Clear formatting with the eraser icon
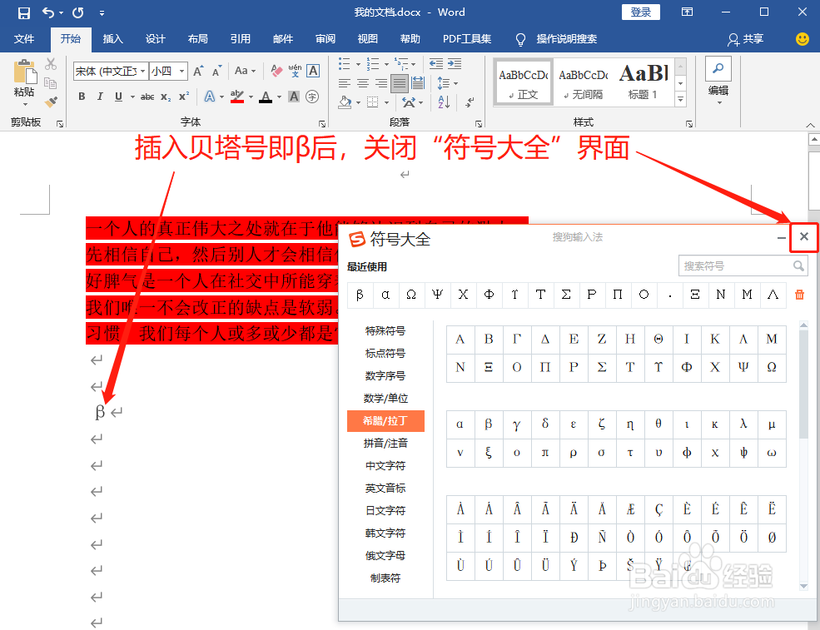This screenshot has height=630, width=820. tap(276, 71)
